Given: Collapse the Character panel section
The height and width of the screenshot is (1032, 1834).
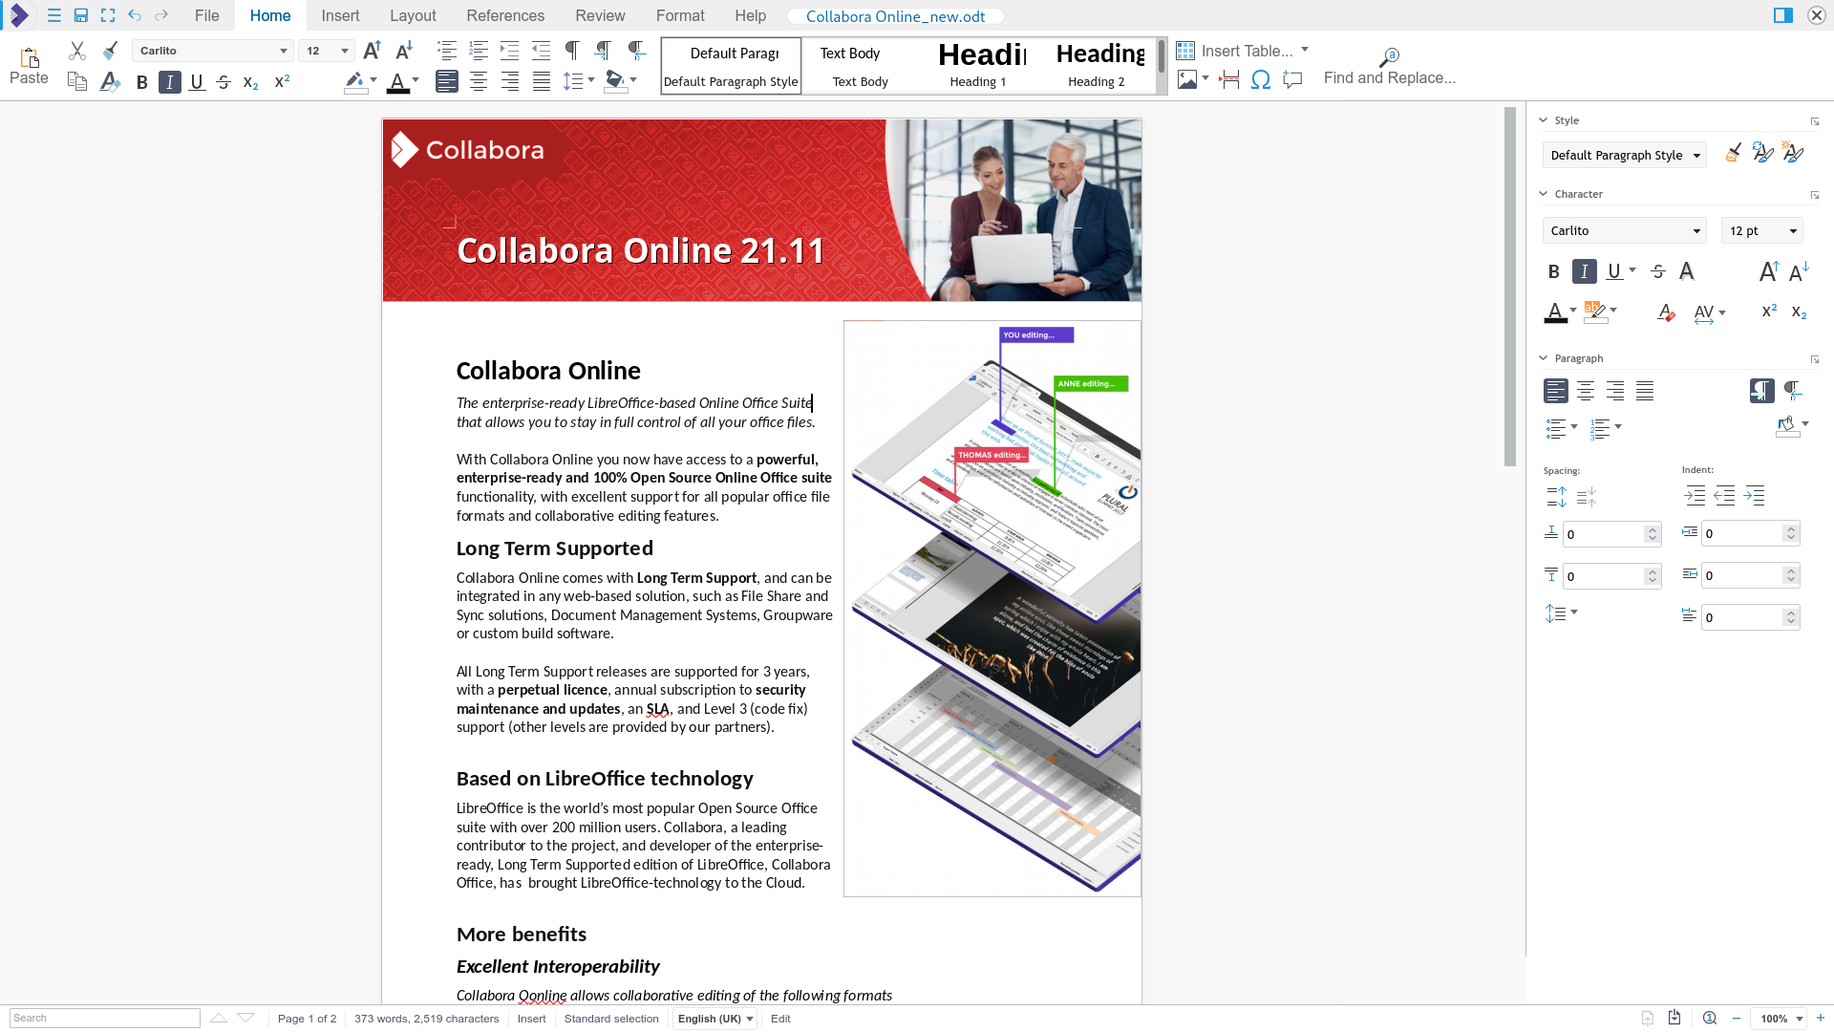Looking at the screenshot, I should (1544, 194).
